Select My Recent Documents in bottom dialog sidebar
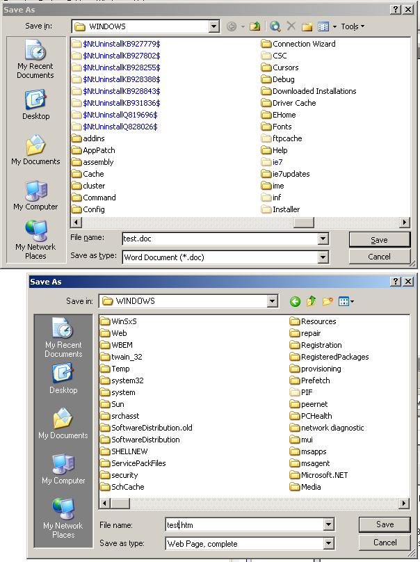The height and width of the screenshot is (562, 420). point(63,337)
